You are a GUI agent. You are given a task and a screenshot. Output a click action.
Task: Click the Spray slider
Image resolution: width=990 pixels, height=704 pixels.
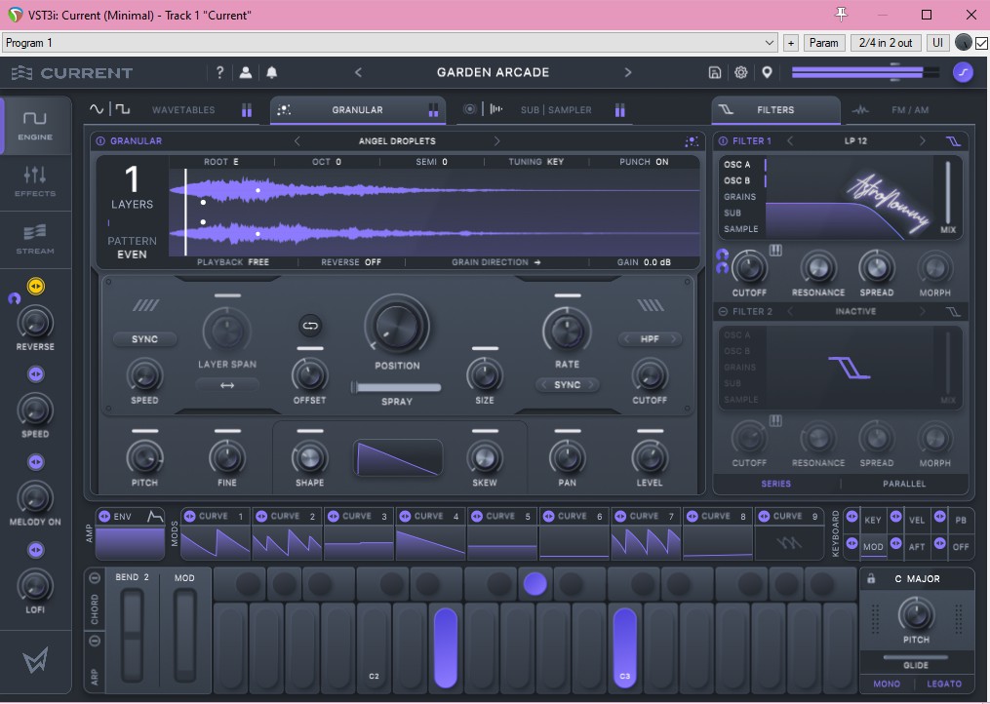tap(397, 388)
